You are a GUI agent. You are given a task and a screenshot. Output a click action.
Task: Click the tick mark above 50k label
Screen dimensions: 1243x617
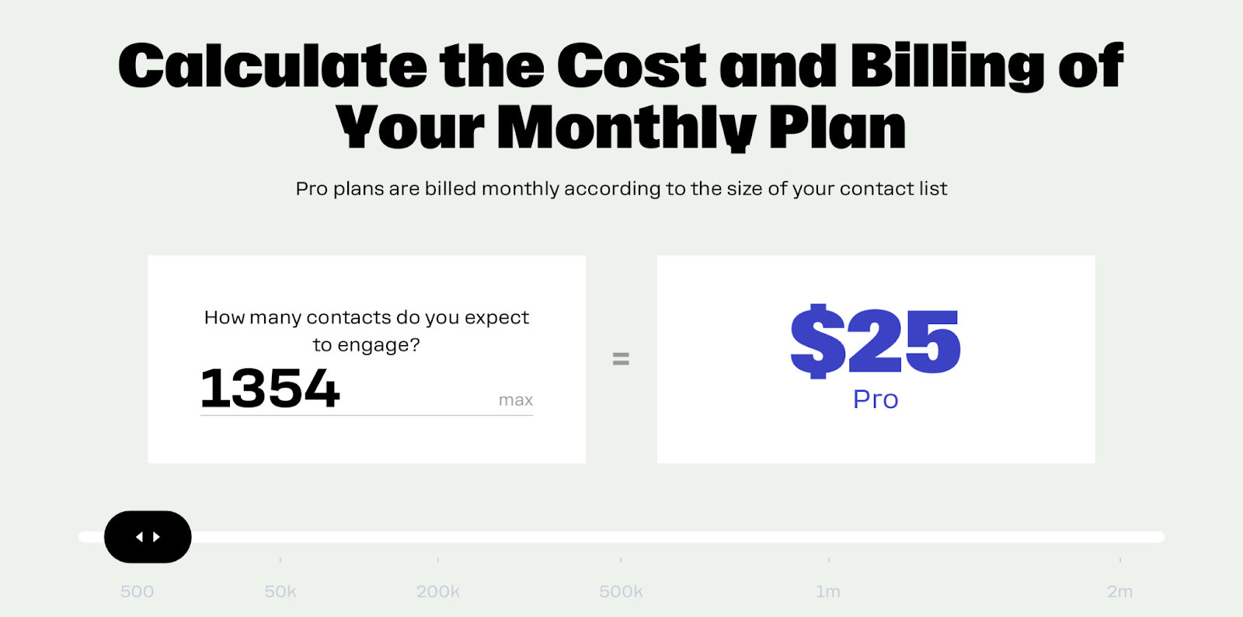point(280,559)
